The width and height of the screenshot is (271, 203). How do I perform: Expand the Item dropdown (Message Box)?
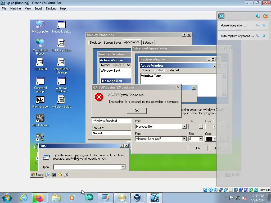pyautogui.click(x=184, y=127)
